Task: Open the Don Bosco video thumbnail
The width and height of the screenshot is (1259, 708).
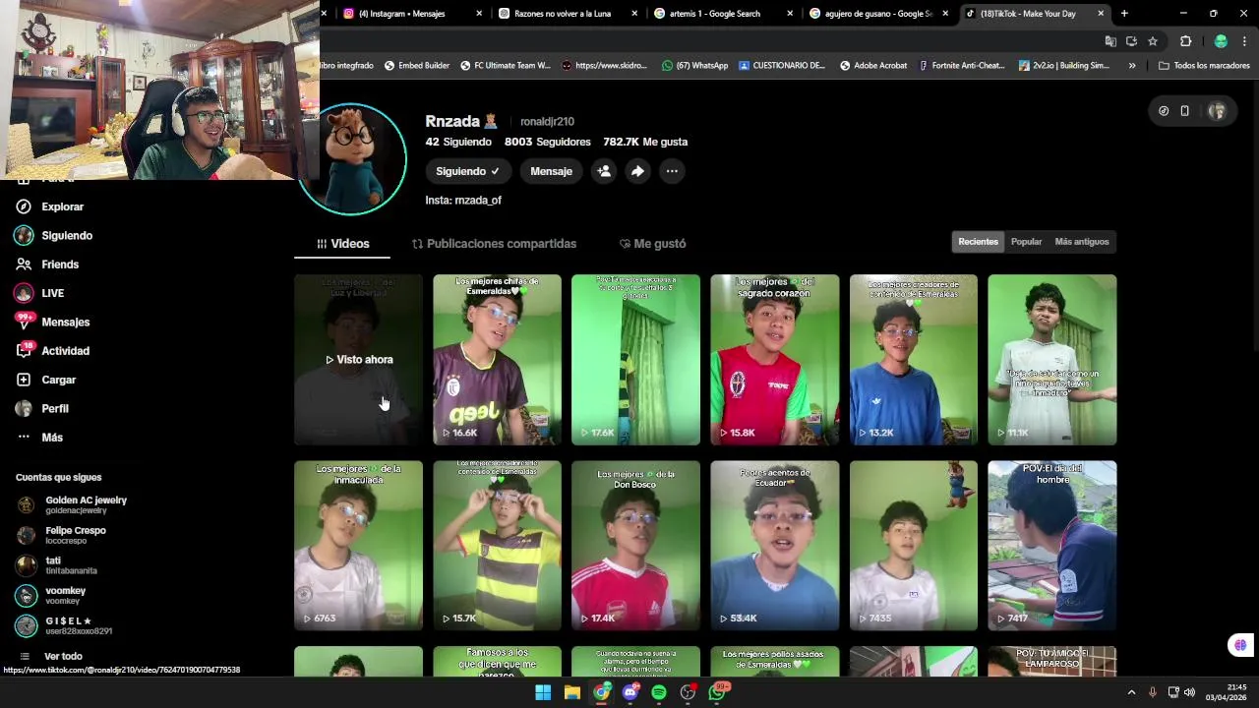Action: [x=635, y=546]
